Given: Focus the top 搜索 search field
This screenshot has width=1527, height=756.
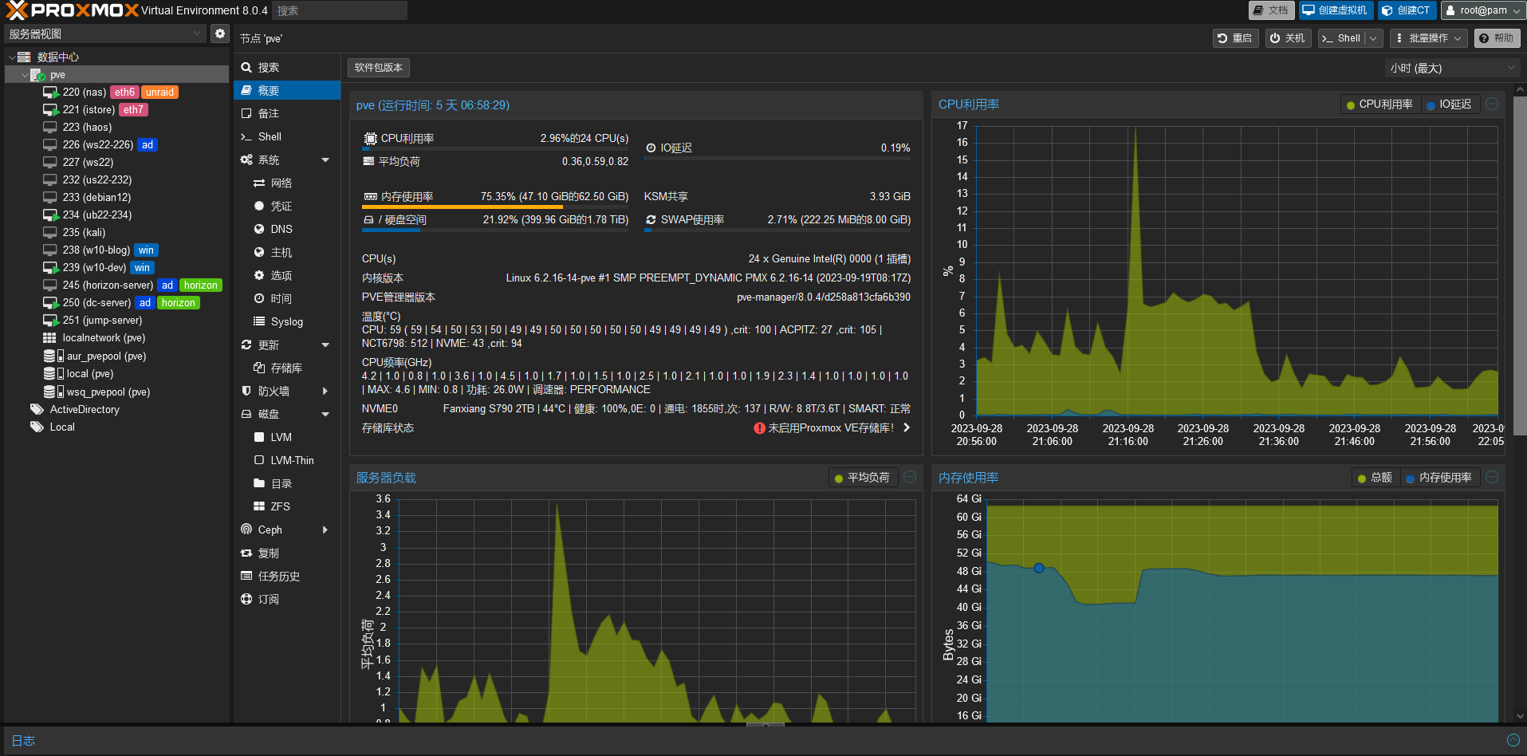Looking at the screenshot, I should pos(340,10).
